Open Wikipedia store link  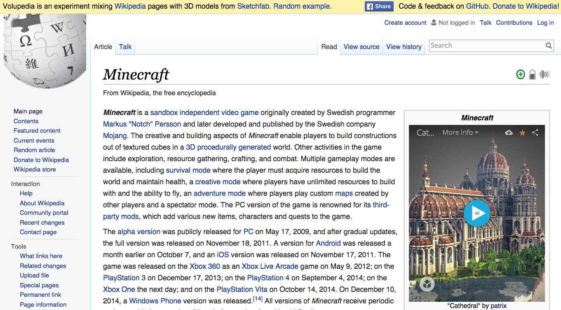[x=35, y=169]
